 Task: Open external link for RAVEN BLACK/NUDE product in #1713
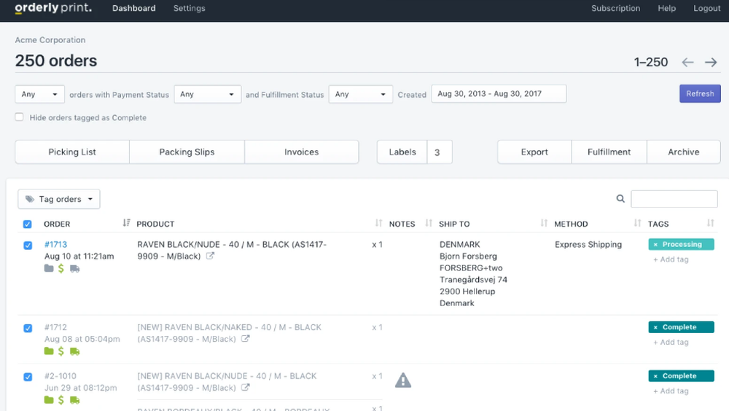210,256
